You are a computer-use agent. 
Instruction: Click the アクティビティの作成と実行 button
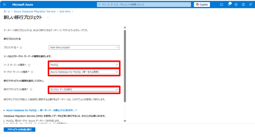(x=19, y=130)
